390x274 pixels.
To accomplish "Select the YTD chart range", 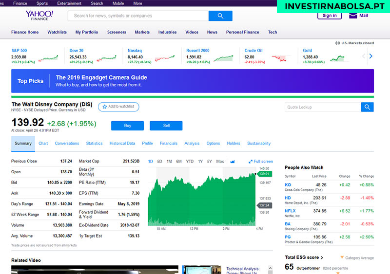I will [190, 162].
